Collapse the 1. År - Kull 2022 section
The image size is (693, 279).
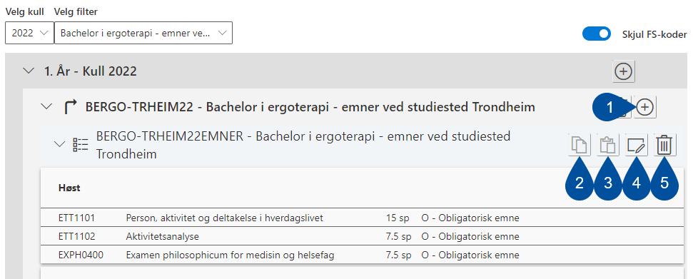pos(29,71)
